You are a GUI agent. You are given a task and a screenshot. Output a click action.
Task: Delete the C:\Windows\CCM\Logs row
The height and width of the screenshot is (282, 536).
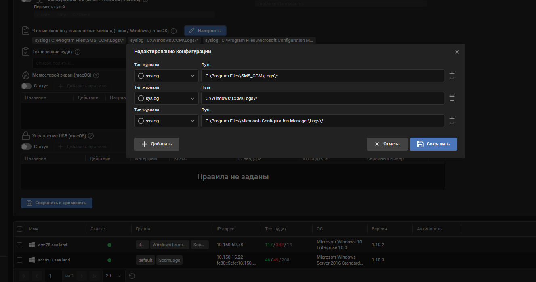pyautogui.click(x=452, y=98)
